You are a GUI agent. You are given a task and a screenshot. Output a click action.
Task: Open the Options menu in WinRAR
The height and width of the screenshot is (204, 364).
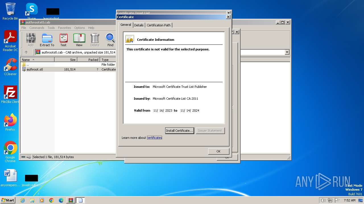pyautogui.click(x=80, y=28)
